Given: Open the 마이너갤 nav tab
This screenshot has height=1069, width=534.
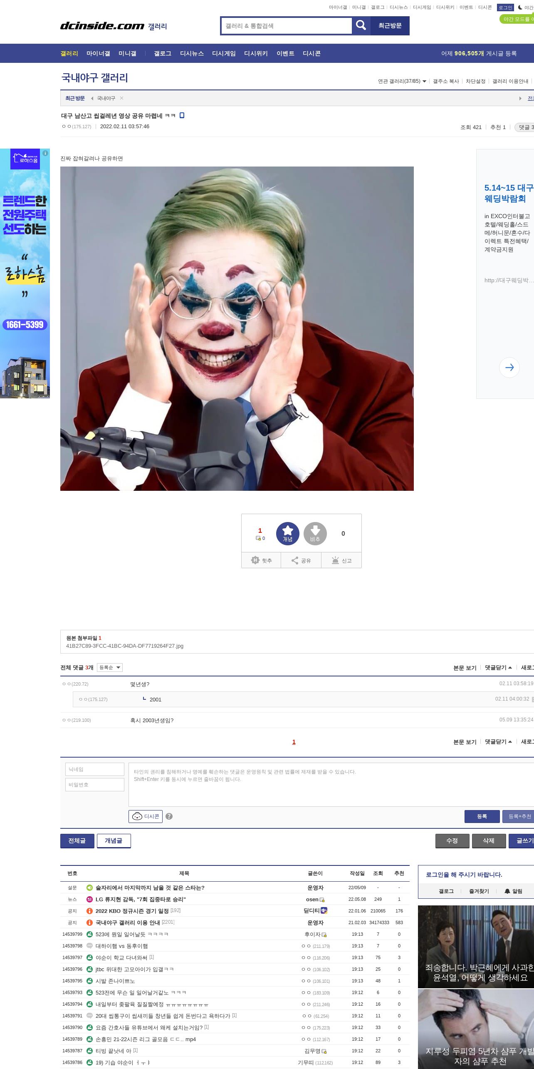Looking at the screenshot, I should (x=98, y=53).
